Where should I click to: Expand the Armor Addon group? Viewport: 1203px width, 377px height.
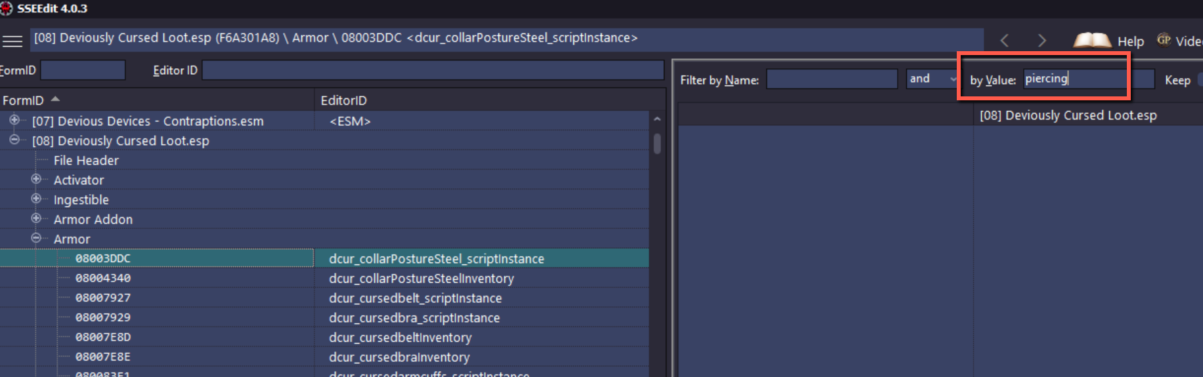pyautogui.click(x=36, y=218)
